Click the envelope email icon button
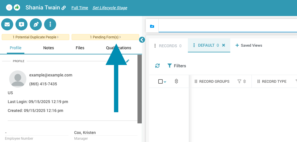Viewport: 297px width, 142px height. pyautogui.click(x=7, y=24)
